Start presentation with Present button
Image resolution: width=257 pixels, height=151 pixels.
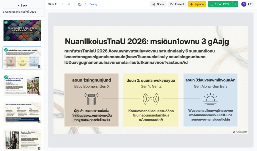tap(177, 4)
